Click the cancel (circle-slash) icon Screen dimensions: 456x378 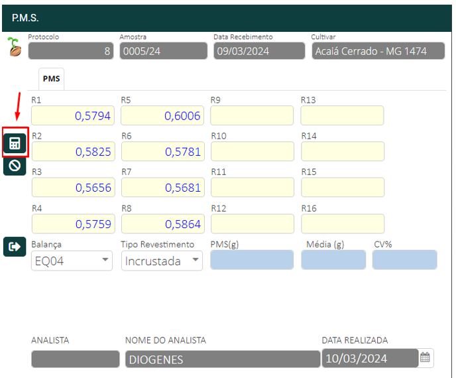15,166
